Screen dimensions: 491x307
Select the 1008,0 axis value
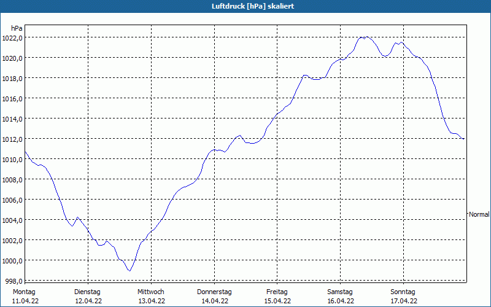pyautogui.click(x=12, y=180)
